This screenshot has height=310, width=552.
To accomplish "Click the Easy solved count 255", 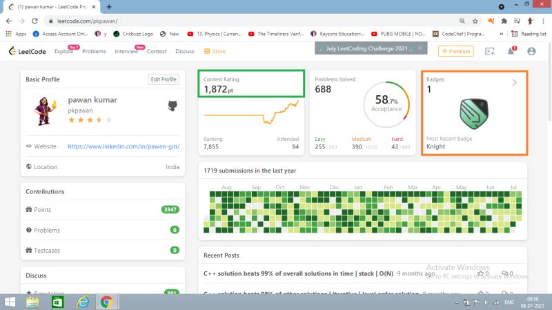I will 319,147.
